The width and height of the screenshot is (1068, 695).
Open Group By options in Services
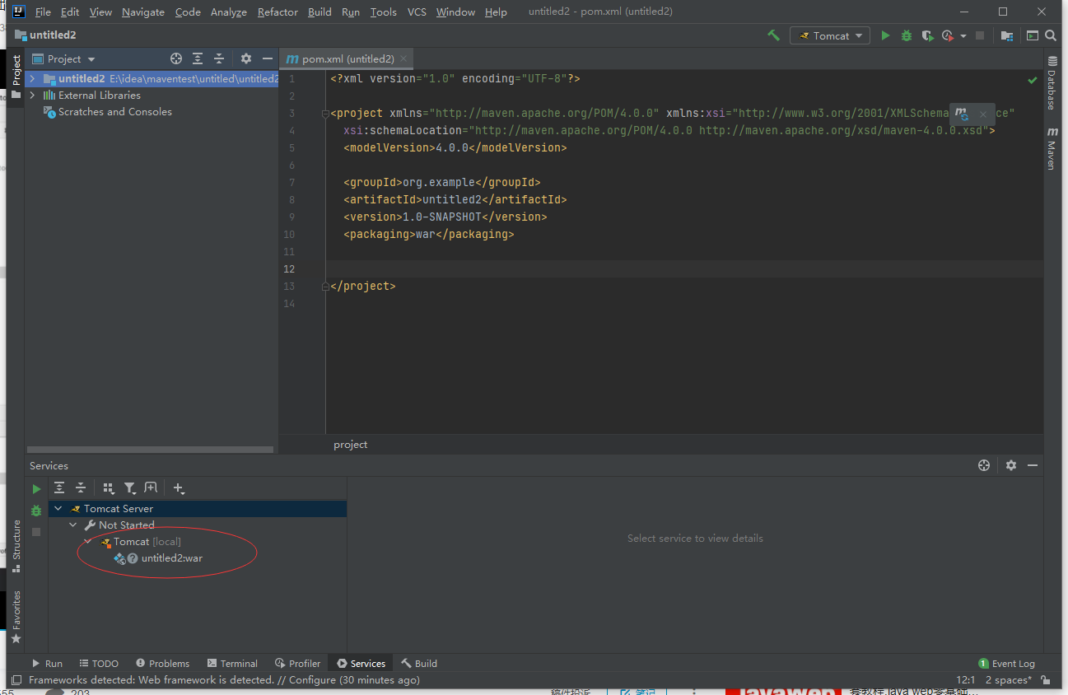109,488
